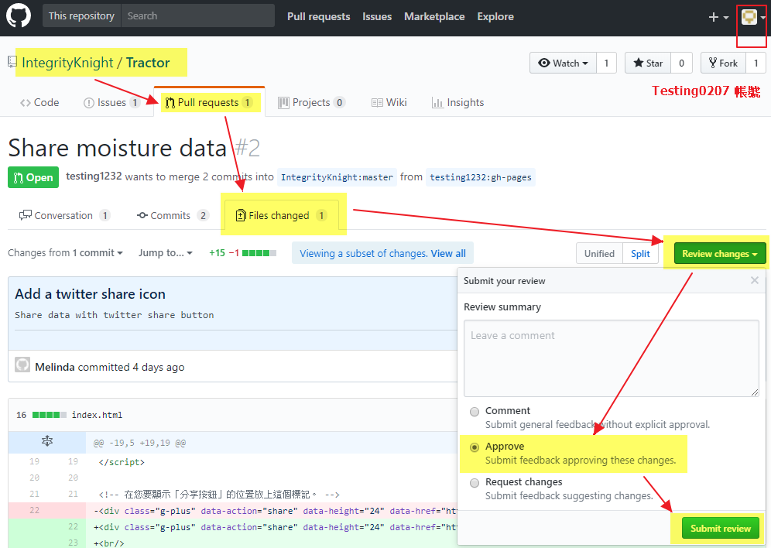Open the Jump to dropdown
771x548 pixels.
(x=165, y=253)
